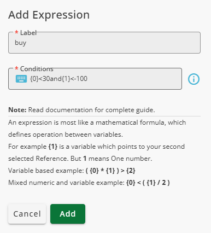The image size is (211, 233).
Task: Click the bold '1' before 'means One number'
Action: (x=85, y=159)
